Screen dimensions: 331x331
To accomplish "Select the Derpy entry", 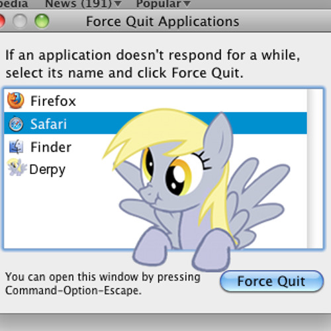I will pyautogui.click(x=48, y=170).
